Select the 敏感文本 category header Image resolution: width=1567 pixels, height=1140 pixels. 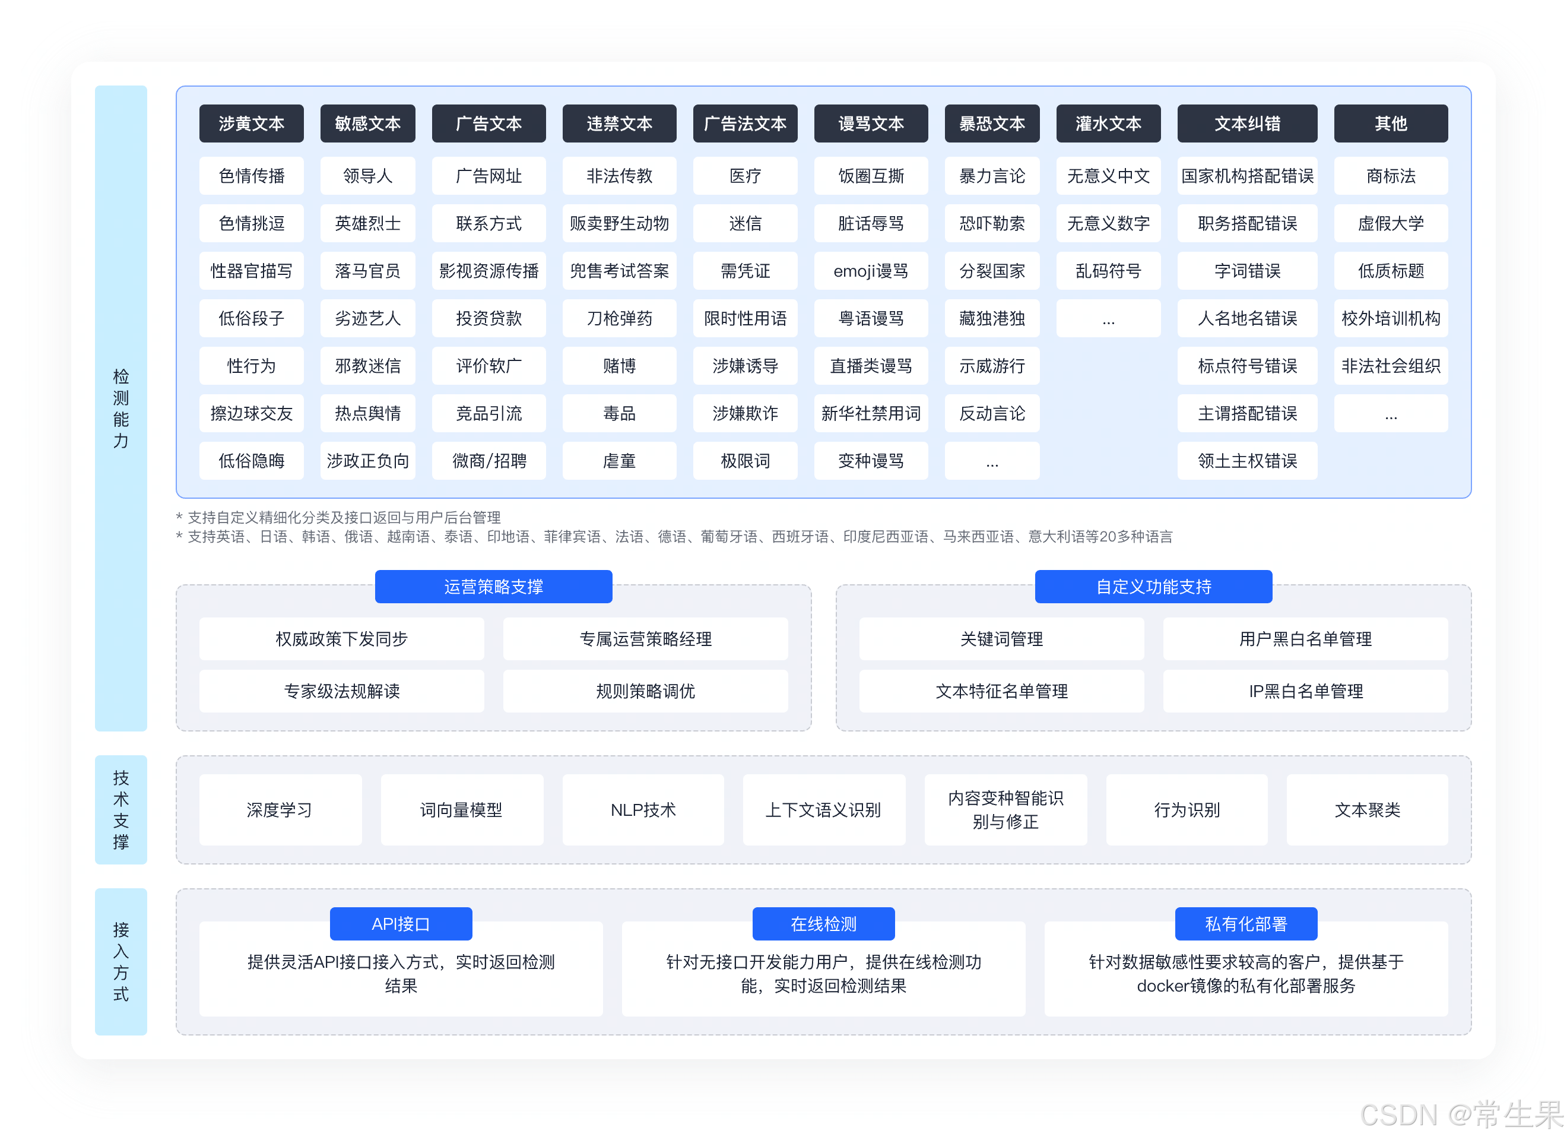[367, 123]
